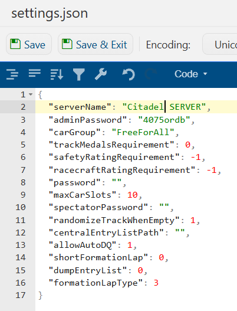Click the maxCarSlots value 10
Viewport: 237px width, 311px height.
tap(133, 195)
